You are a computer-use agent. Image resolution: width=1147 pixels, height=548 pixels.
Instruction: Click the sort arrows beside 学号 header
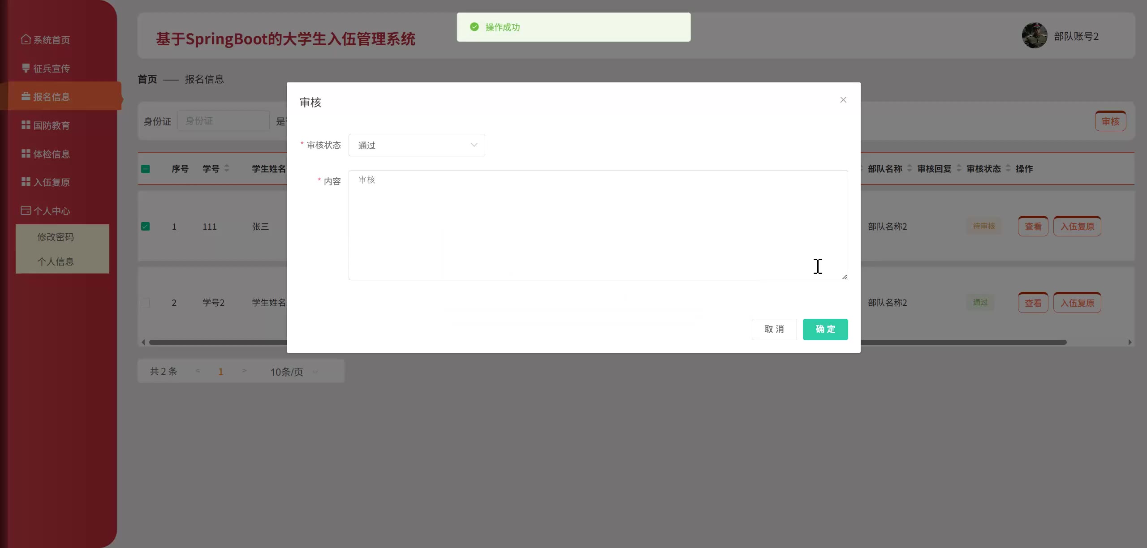pos(227,168)
